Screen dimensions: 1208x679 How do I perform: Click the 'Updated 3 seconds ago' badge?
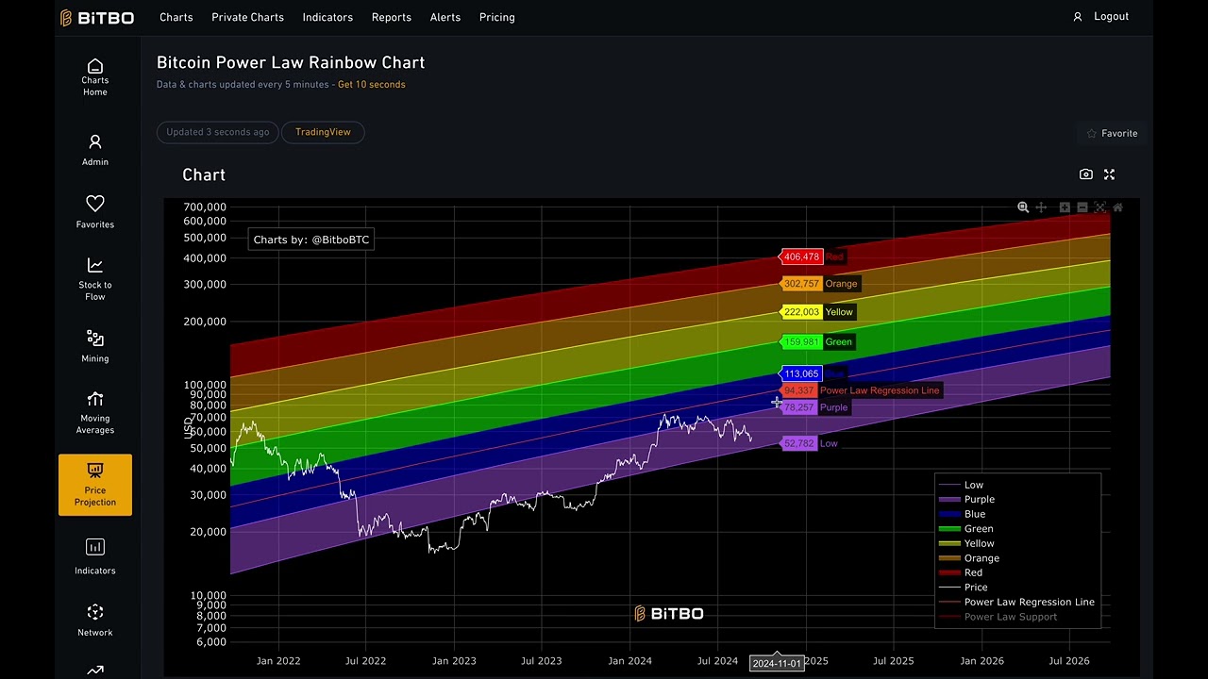(x=218, y=132)
